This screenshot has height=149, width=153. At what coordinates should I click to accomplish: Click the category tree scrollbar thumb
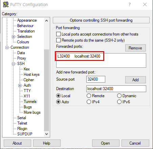click(46, 90)
